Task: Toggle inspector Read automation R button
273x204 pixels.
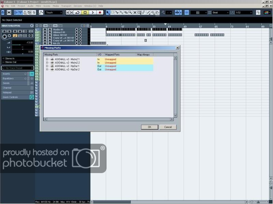Action: coord(15,31)
